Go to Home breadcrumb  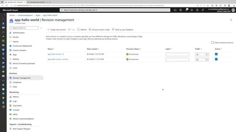[x=12, y=15]
